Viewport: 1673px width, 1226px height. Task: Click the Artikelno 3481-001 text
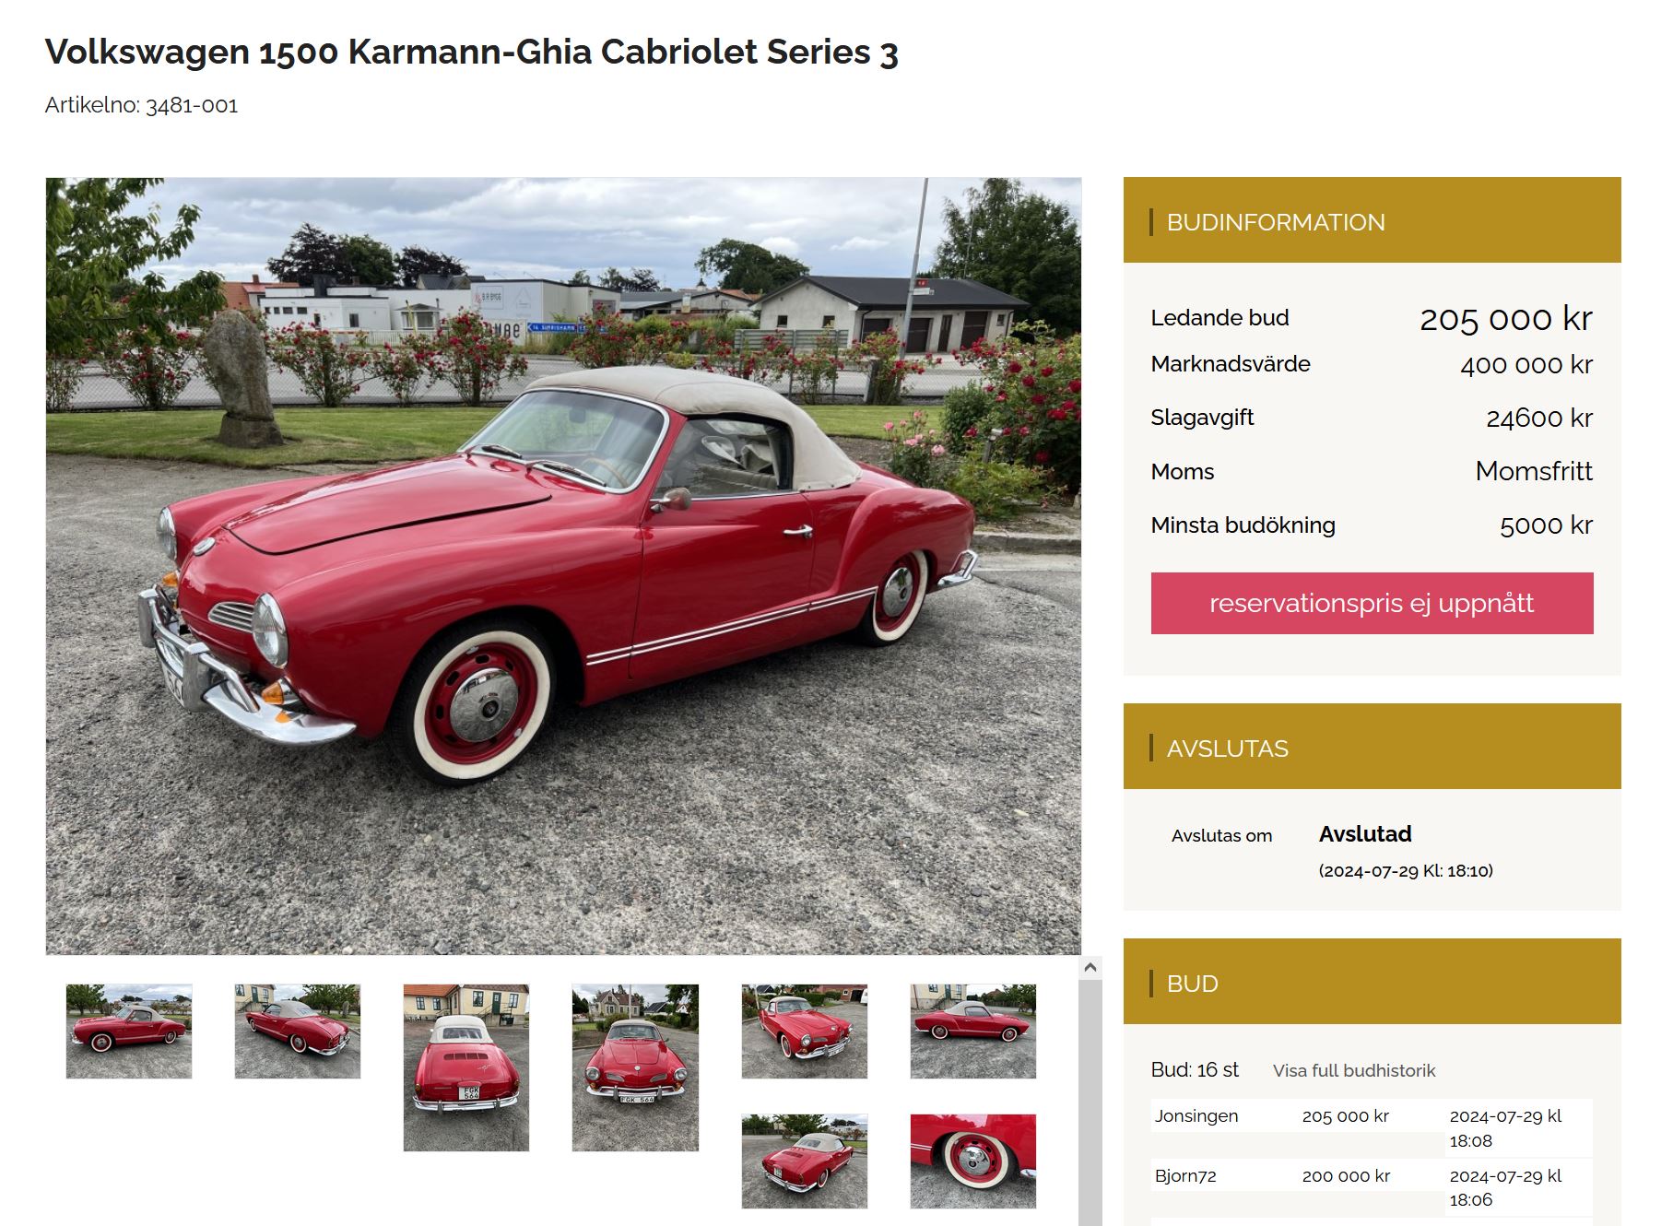141,105
